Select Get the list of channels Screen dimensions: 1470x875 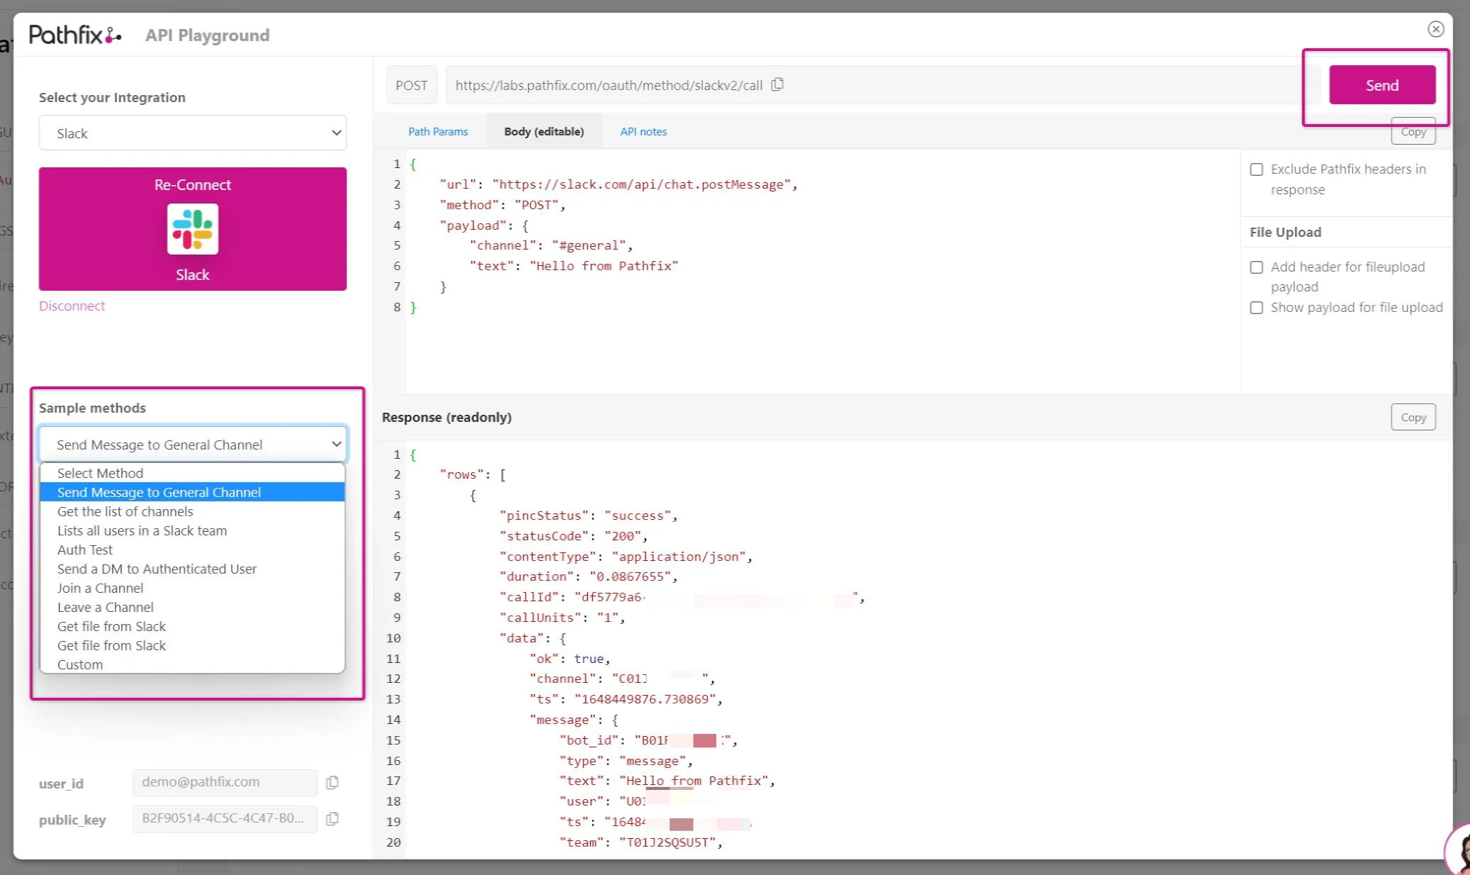click(192, 511)
